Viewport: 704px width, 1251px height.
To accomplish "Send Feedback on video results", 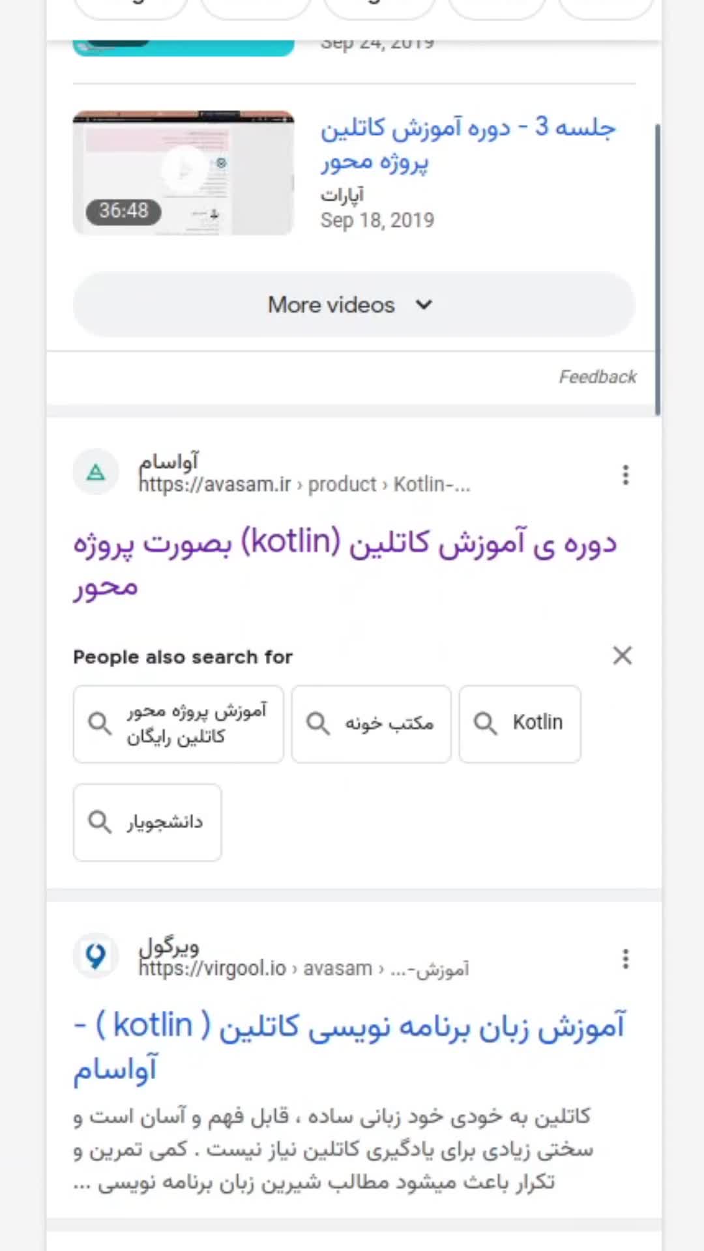I will click(x=597, y=377).
